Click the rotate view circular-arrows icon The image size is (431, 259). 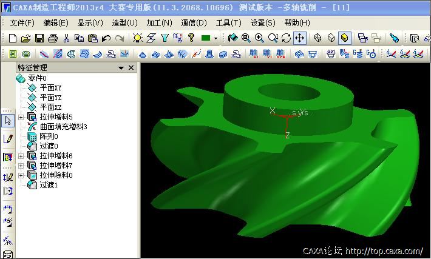pyautogui.click(x=286, y=38)
